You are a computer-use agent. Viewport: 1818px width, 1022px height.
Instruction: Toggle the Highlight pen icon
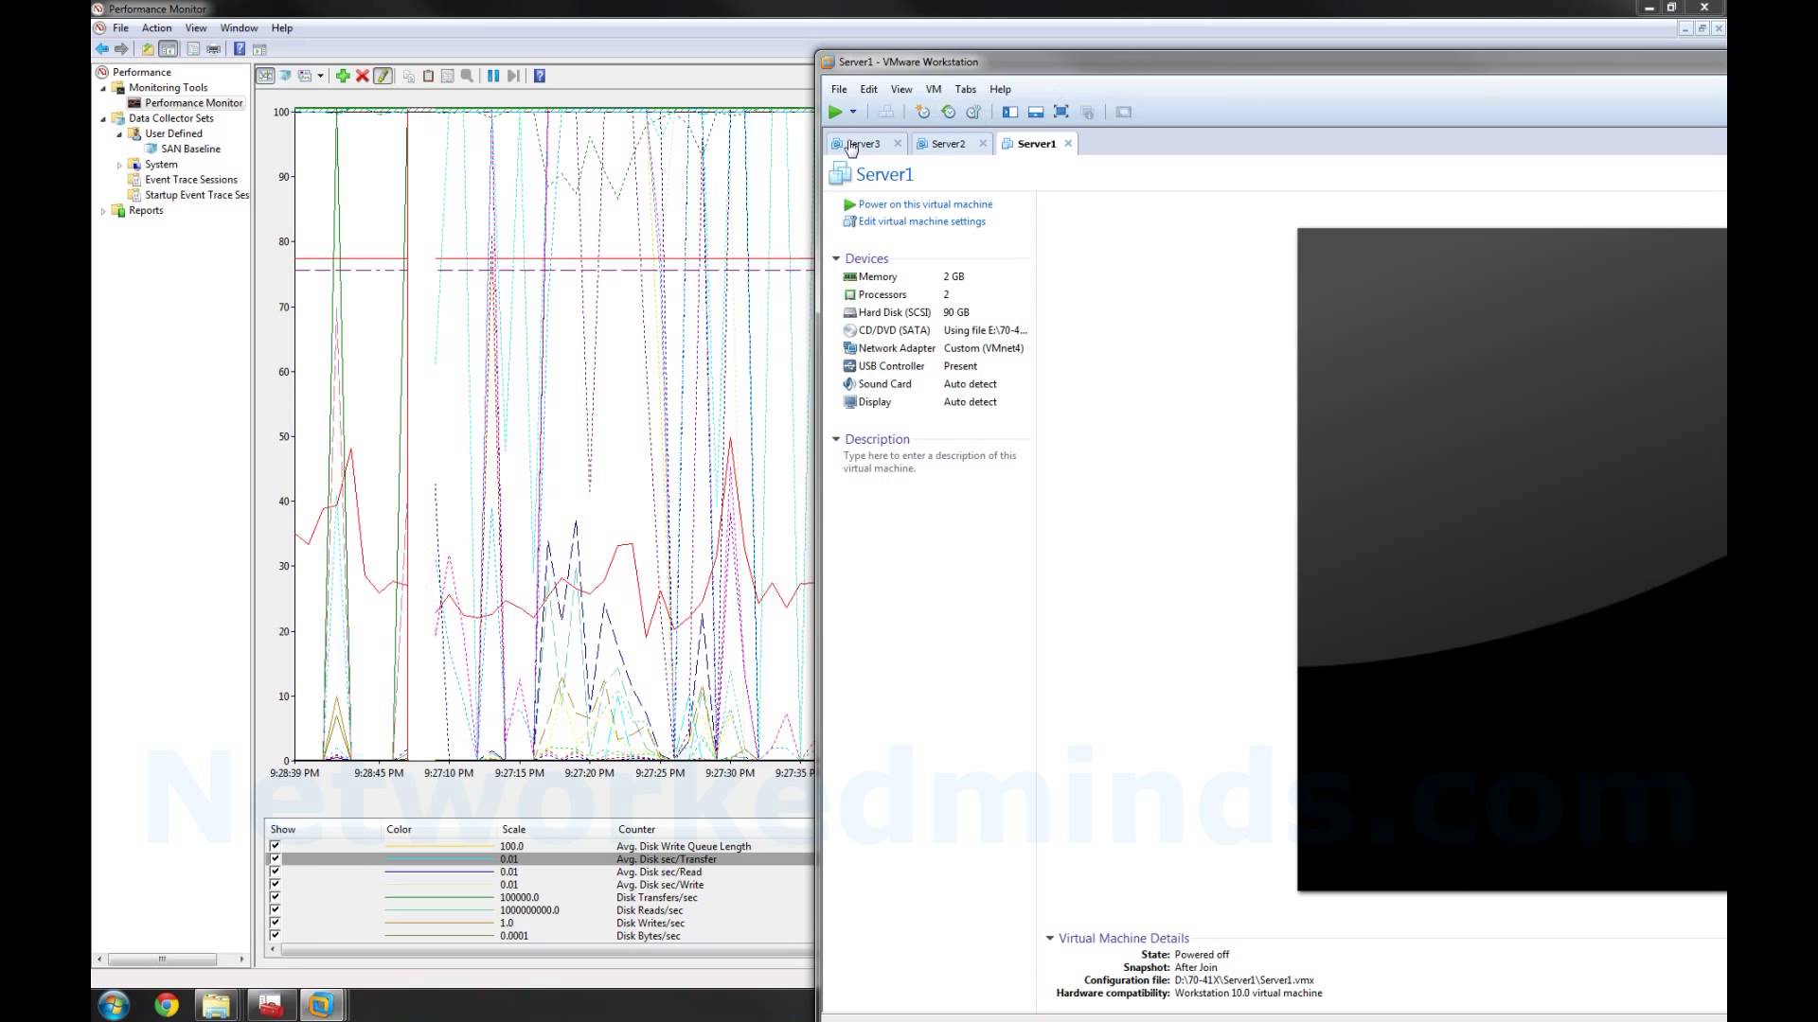383,76
